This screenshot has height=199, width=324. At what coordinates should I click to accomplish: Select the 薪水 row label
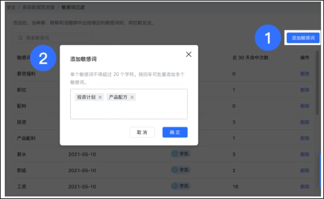coord(22,154)
